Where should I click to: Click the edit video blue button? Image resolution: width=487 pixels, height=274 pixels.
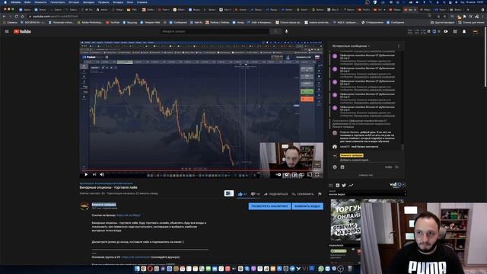point(307,206)
